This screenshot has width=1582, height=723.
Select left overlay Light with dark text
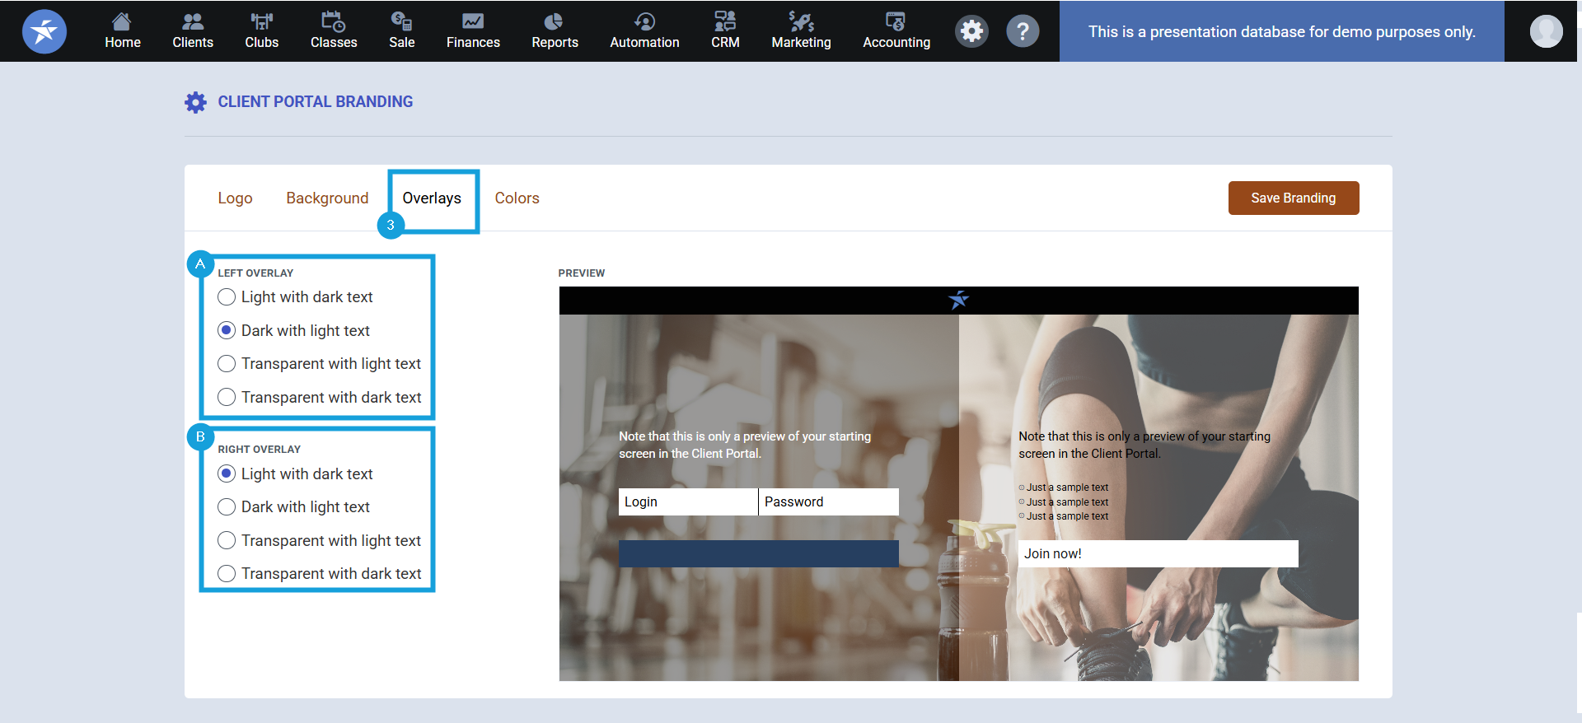[x=227, y=297]
